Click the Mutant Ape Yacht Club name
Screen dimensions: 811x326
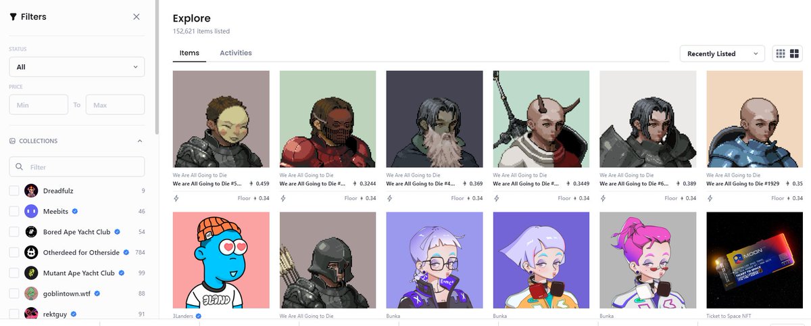(78, 273)
